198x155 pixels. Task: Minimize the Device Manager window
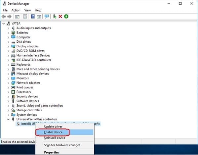(x=169, y=4)
